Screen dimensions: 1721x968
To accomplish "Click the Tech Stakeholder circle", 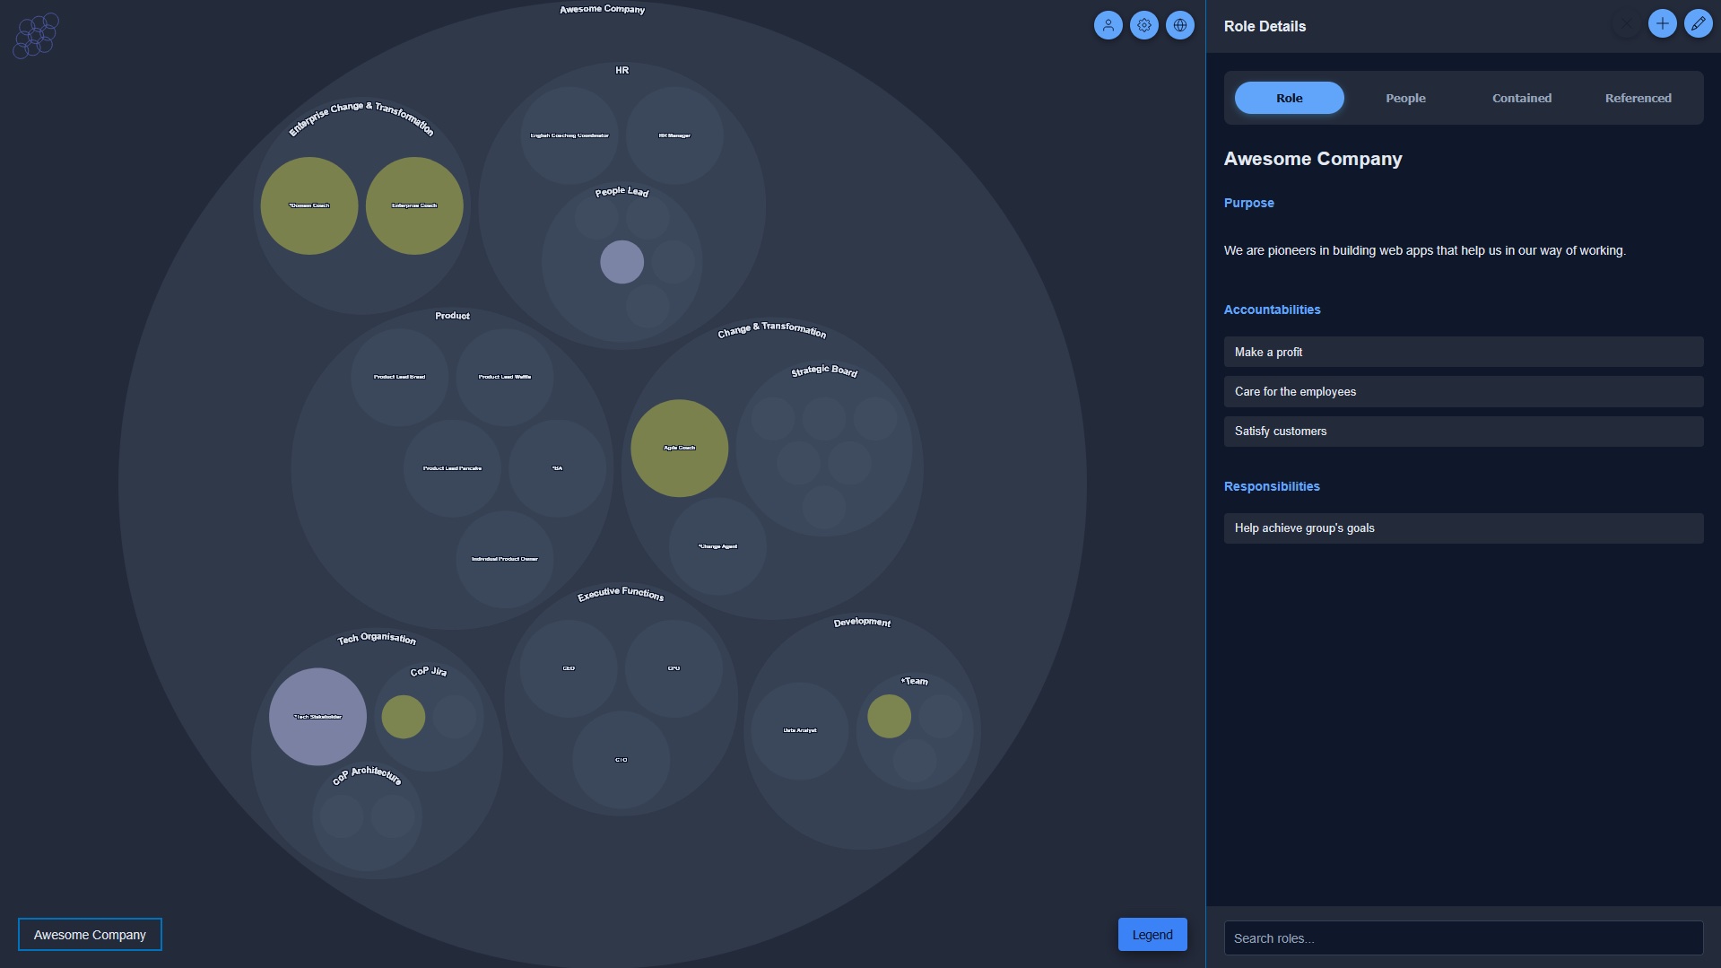I will (317, 716).
